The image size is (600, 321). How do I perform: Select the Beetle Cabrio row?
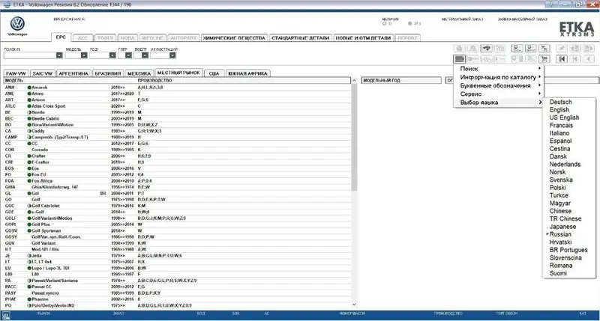(x=177, y=118)
